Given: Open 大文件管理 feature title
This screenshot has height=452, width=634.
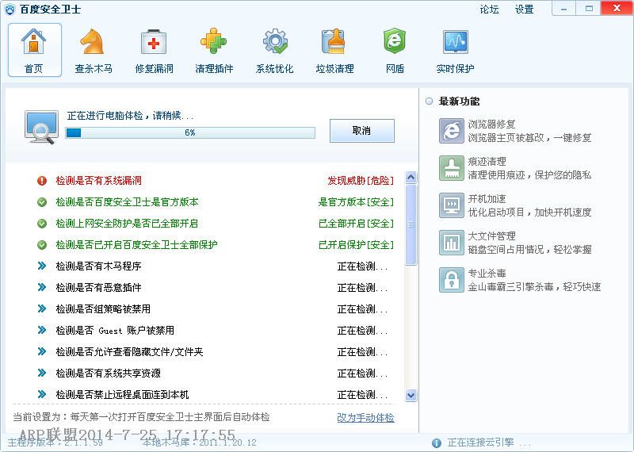Looking at the screenshot, I should pyautogui.click(x=491, y=236).
